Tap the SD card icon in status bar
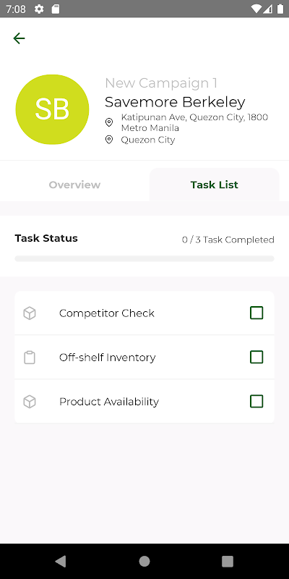This screenshot has height=579, width=289. (x=56, y=9)
